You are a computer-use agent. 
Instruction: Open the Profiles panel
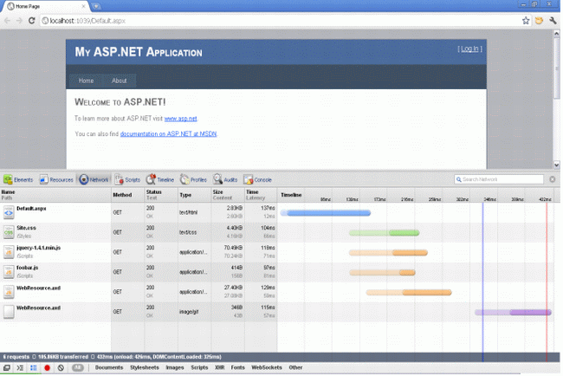(x=193, y=179)
